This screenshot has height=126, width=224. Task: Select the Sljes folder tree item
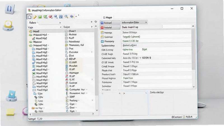pyautogui.click(x=40, y=94)
